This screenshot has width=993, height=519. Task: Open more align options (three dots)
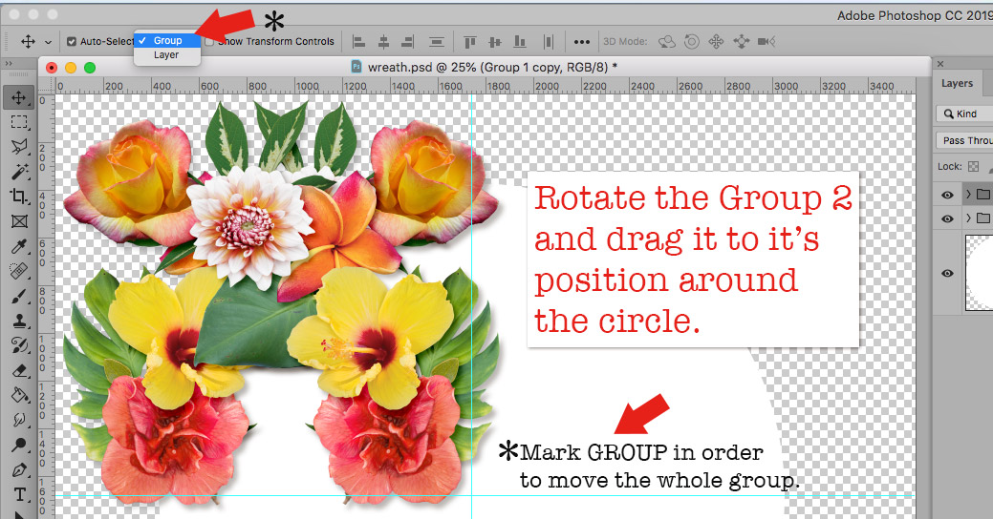pyautogui.click(x=581, y=42)
